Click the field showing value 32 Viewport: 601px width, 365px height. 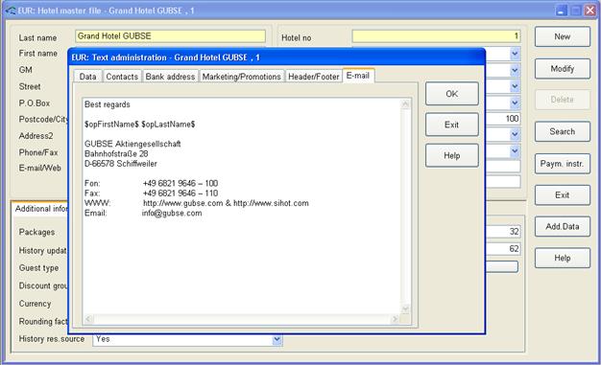(503, 232)
